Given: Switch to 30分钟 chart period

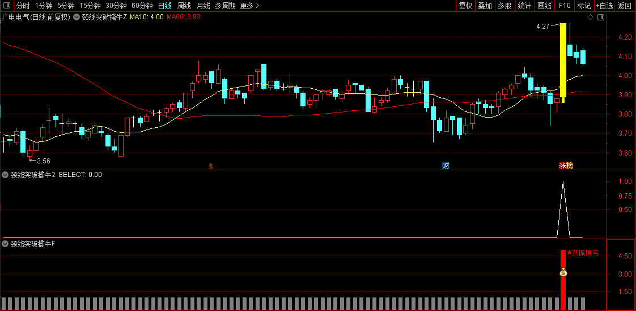Looking at the screenshot, I should (116, 6).
